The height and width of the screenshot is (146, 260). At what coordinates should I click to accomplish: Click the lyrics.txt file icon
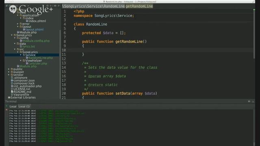(21, 47)
